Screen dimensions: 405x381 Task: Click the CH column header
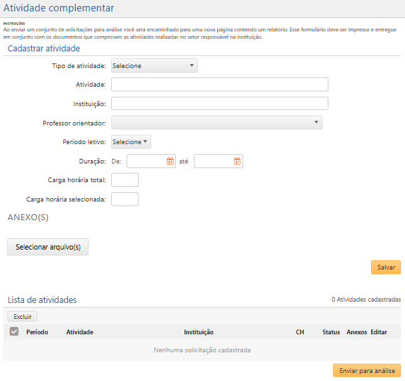300,332
